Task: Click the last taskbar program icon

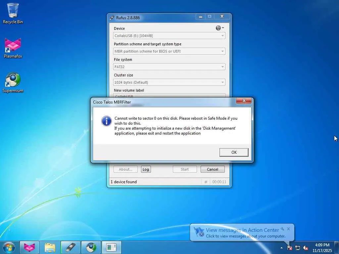Action: (x=112, y=247)
